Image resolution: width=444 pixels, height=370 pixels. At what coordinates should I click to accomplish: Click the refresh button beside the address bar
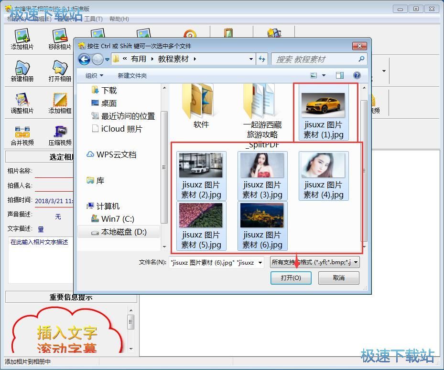pyautogui.click(x=262, y=59)
